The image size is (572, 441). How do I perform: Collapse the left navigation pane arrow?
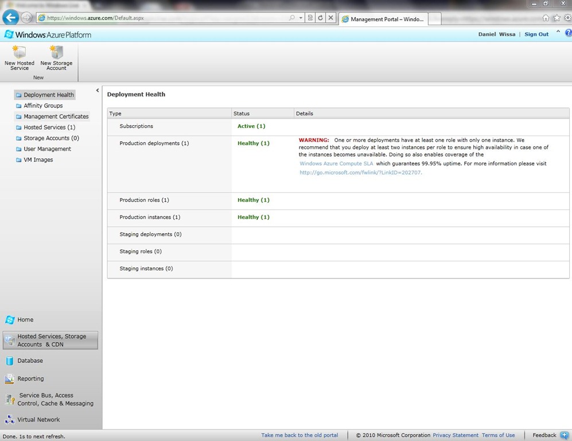[x=98, y=90]
